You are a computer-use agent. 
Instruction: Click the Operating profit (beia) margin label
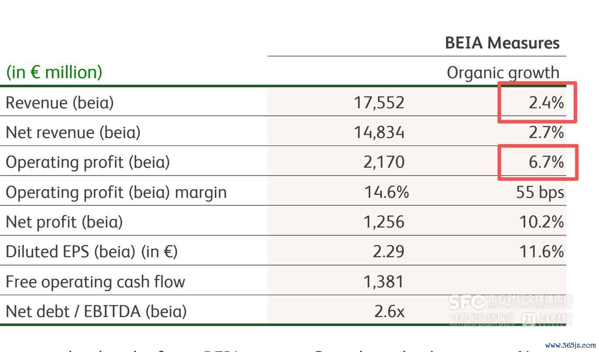pyautogui.click(x=116, y=192)
